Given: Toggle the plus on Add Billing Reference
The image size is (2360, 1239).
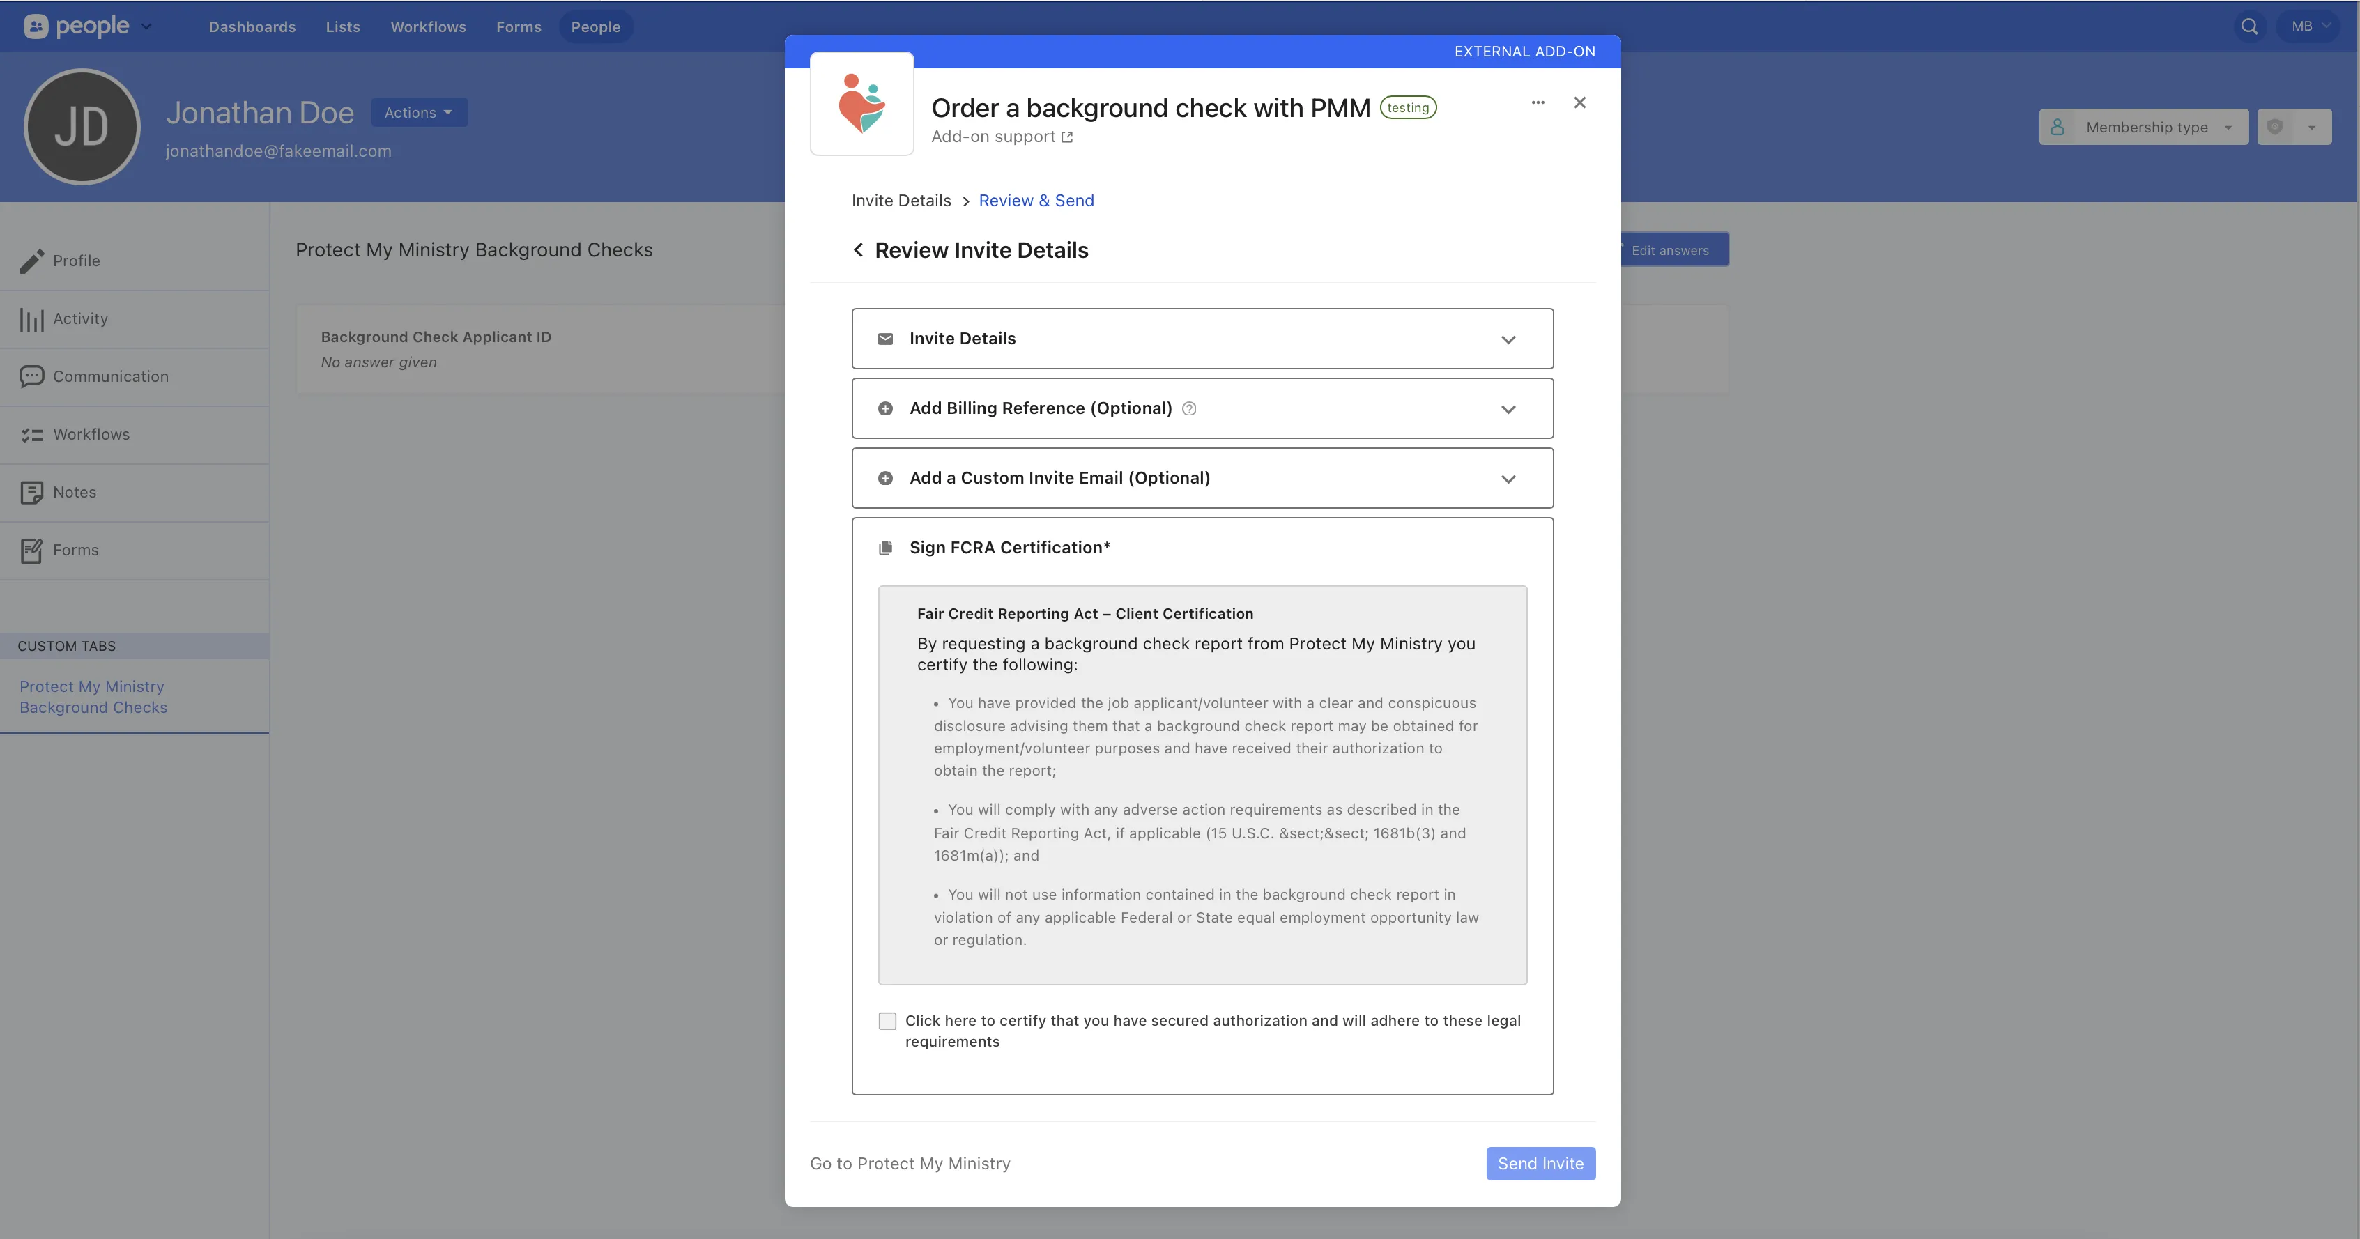Looking at the screenshot, I should coord(885,408).
